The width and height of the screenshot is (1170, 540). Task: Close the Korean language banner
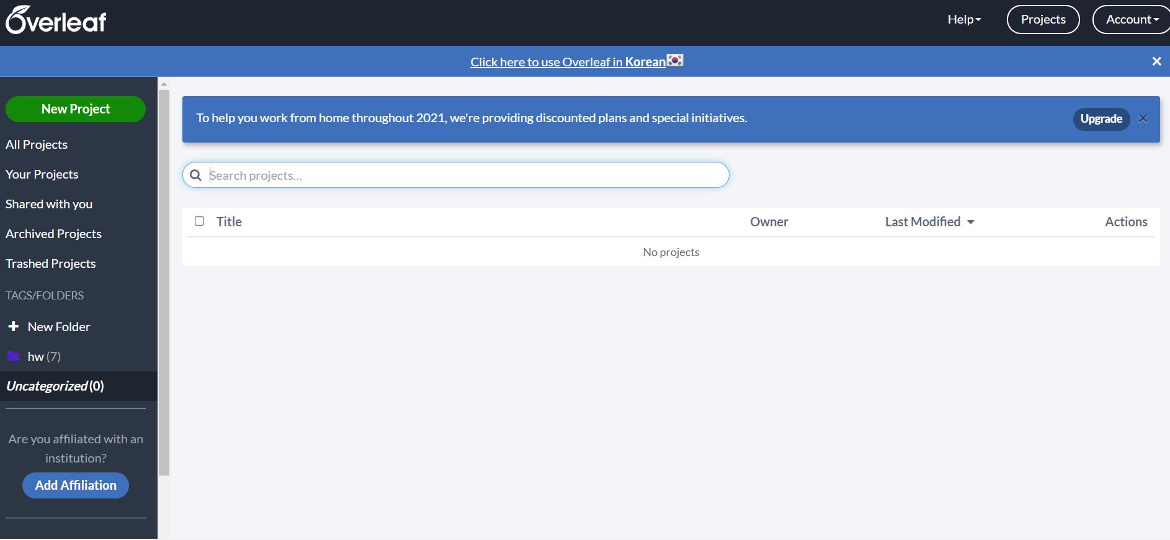point(1156,61)
